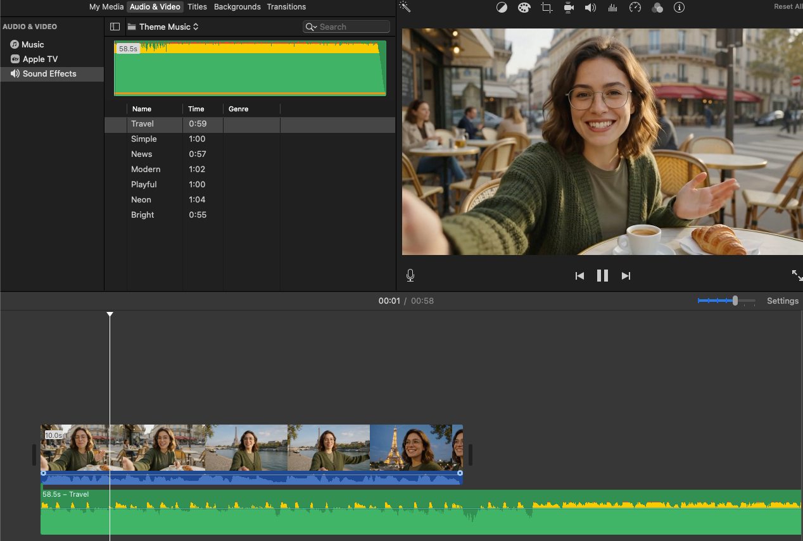Click the voiceover microphone icon

click(x=410, y=275)
